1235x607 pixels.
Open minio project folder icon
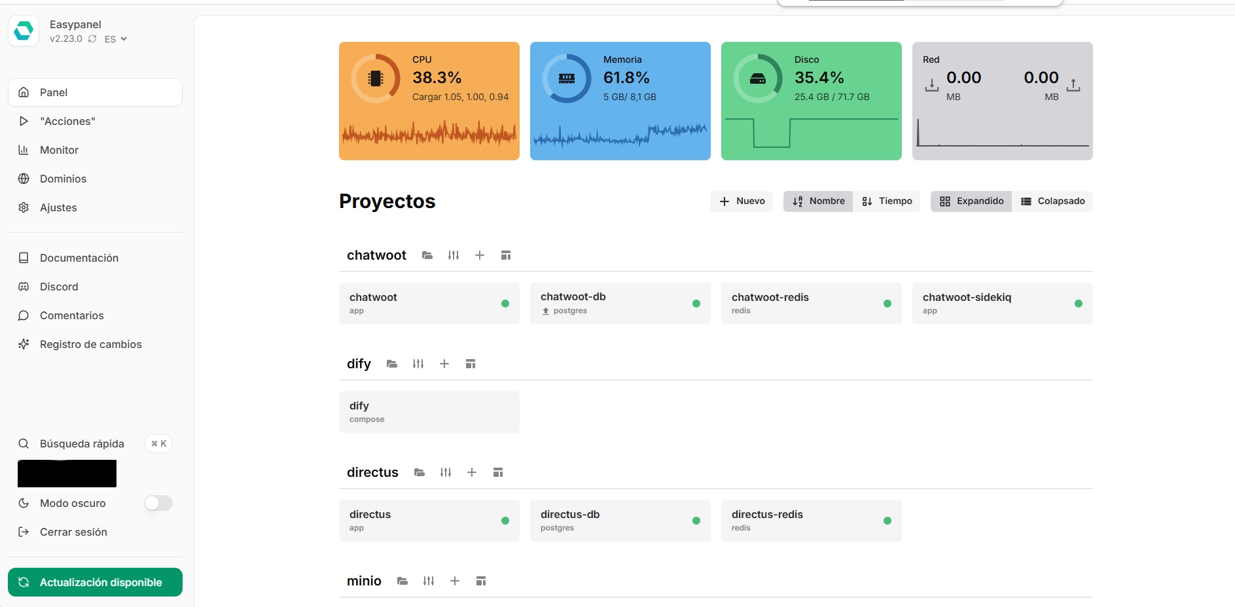(403, 581)
